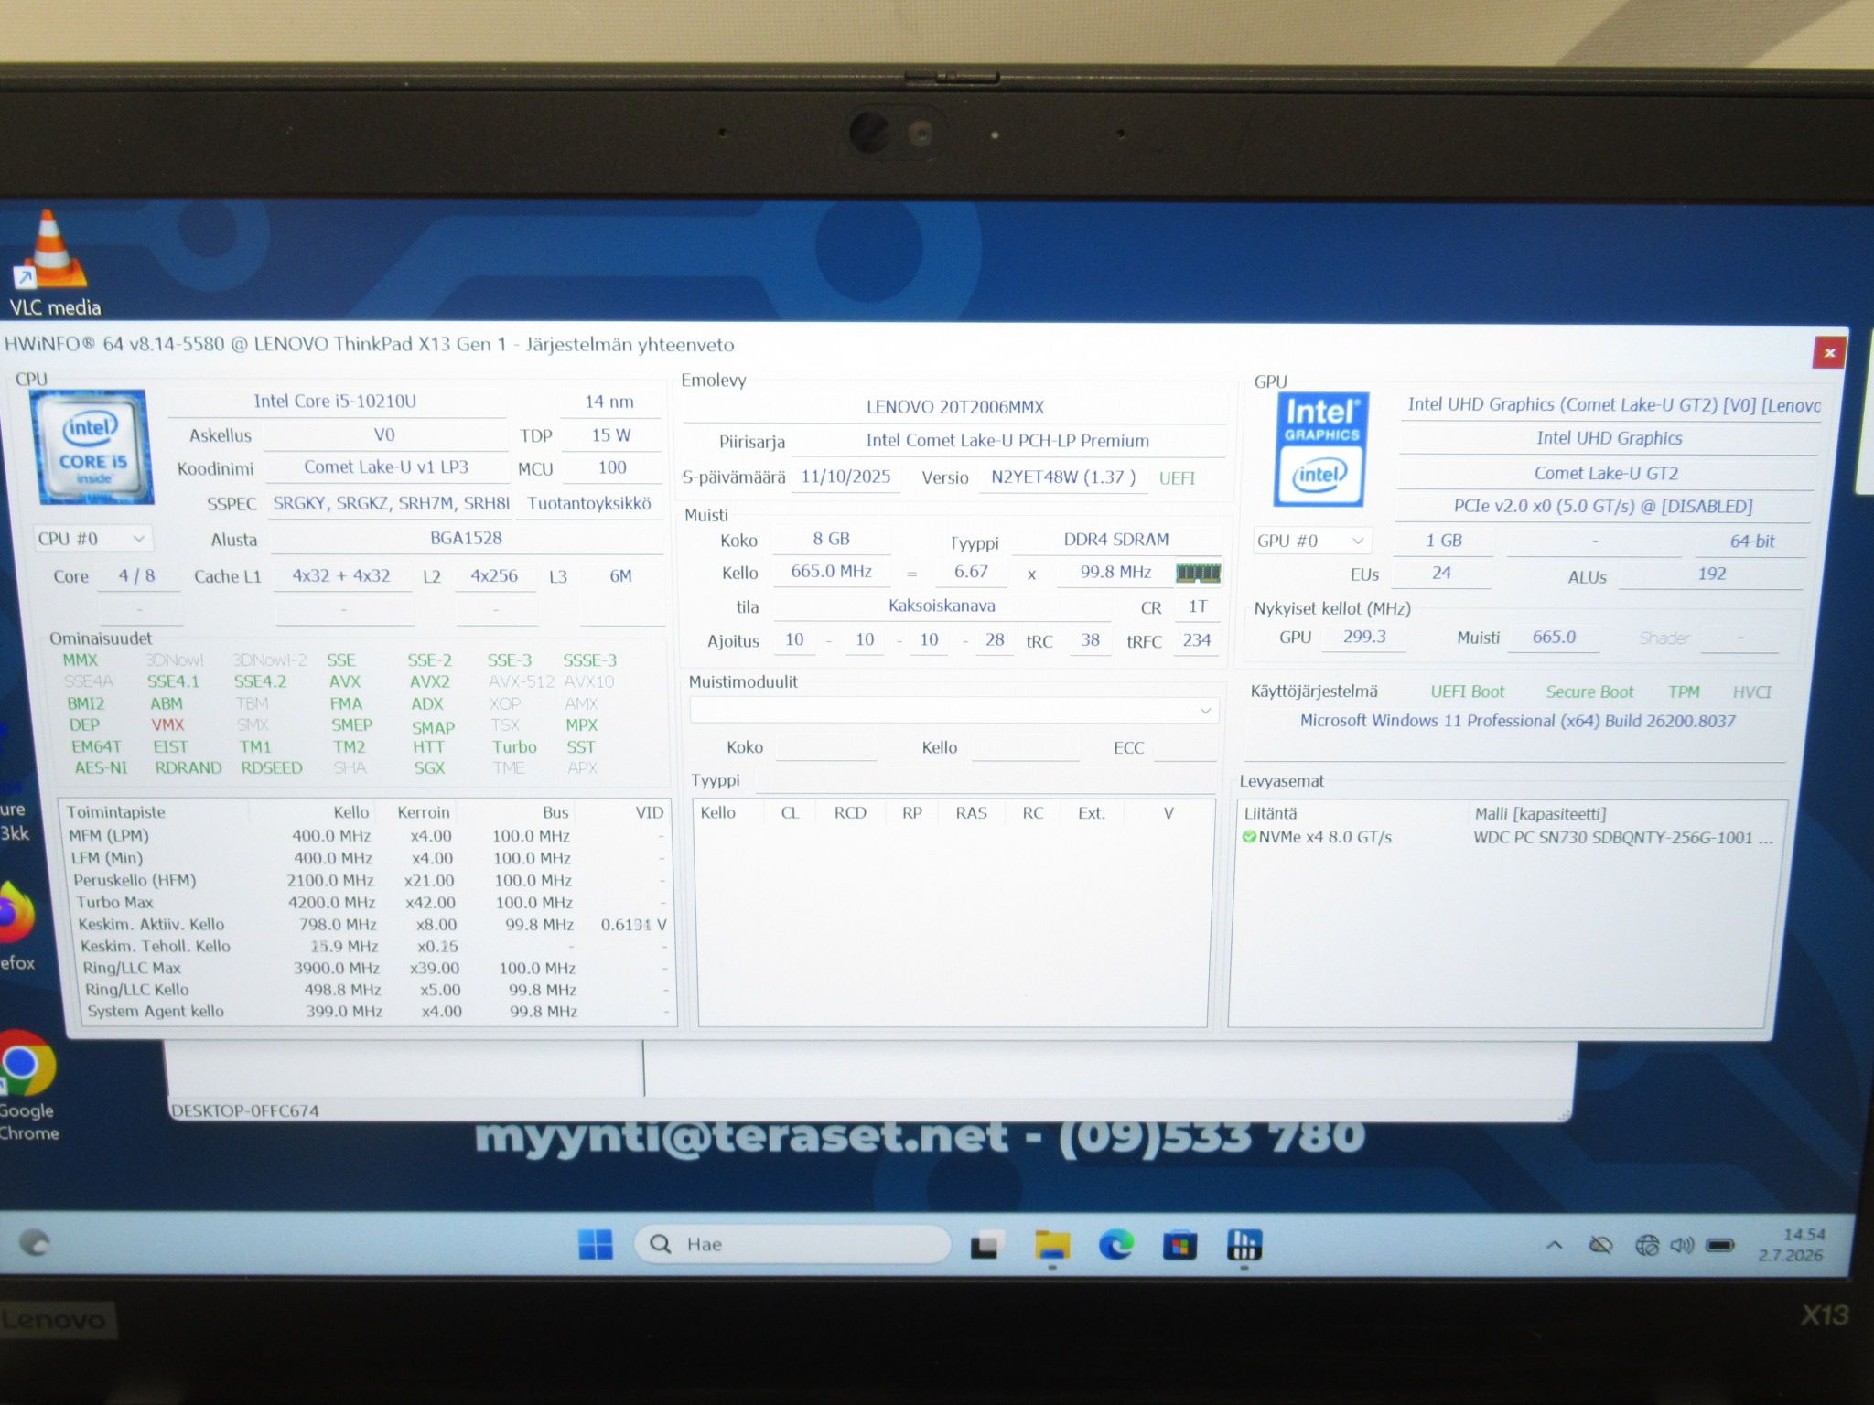Select the WDC PC SN730 drive entry
Image resolution: width=1874 pixels, height=1405 pixels.
pyautogui.click(x=1506, y=837)
